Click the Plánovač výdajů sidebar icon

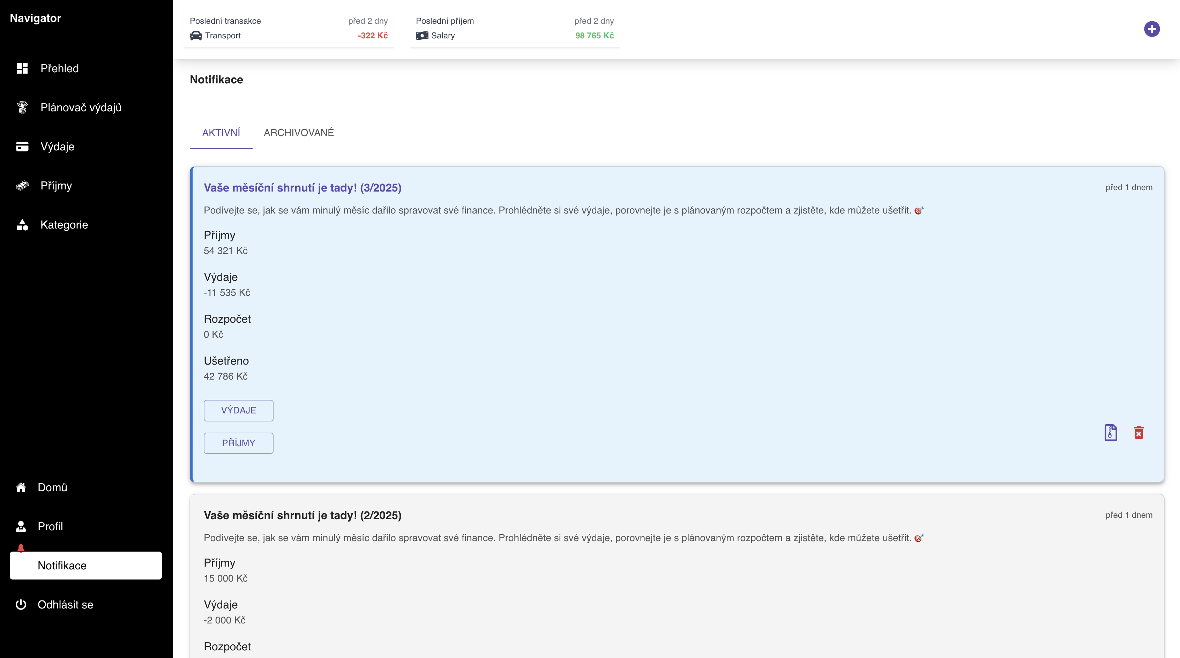(x=22, y=107)
